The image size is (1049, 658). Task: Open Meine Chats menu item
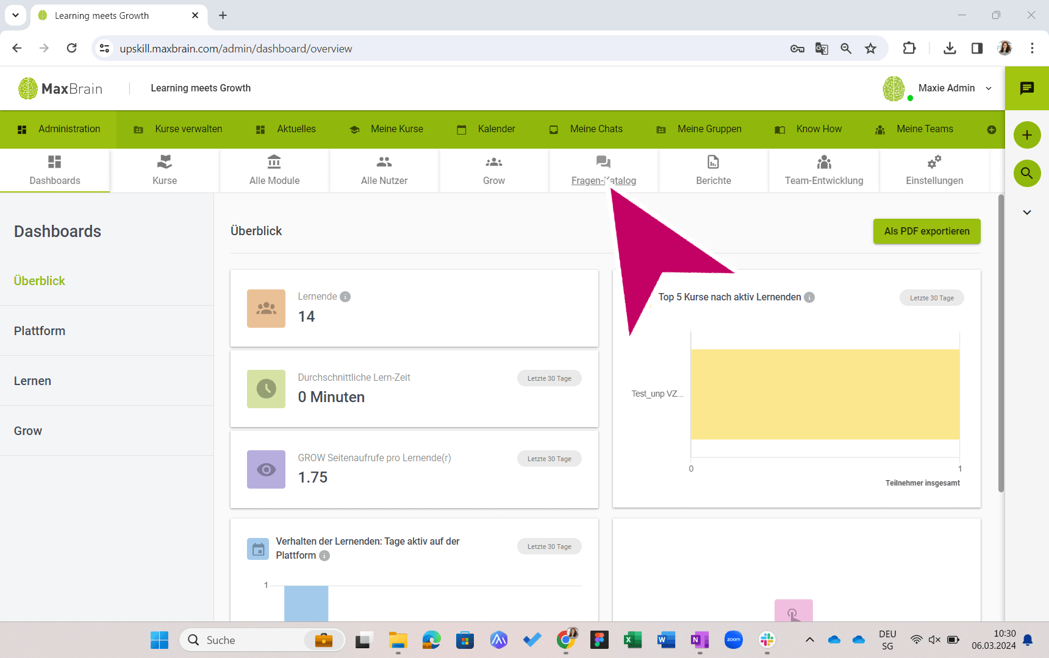pyautogui.click(x=586, y=129)
